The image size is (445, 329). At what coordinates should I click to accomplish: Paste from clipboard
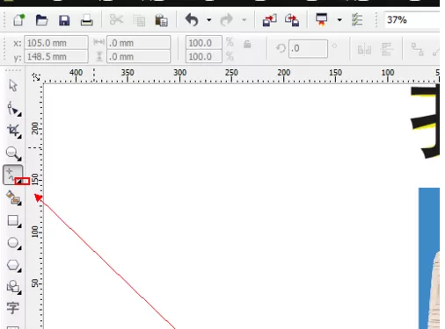161,20
